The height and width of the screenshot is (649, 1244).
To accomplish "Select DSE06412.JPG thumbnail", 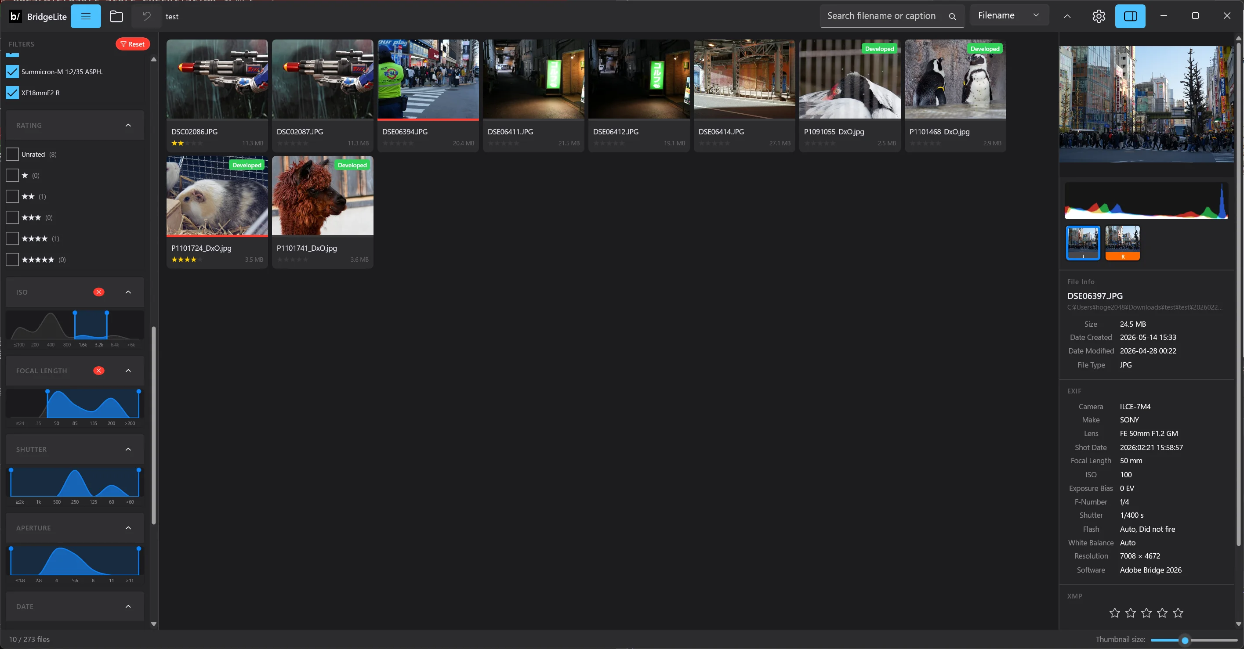I will click(639, 79).
